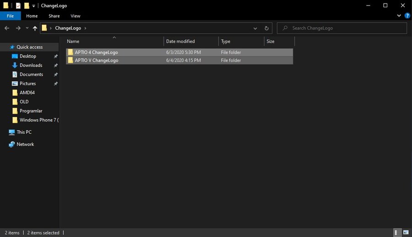Click New folder icon in Quick Access Toolbar
The image size is (412, 237).
click(27, 5)
